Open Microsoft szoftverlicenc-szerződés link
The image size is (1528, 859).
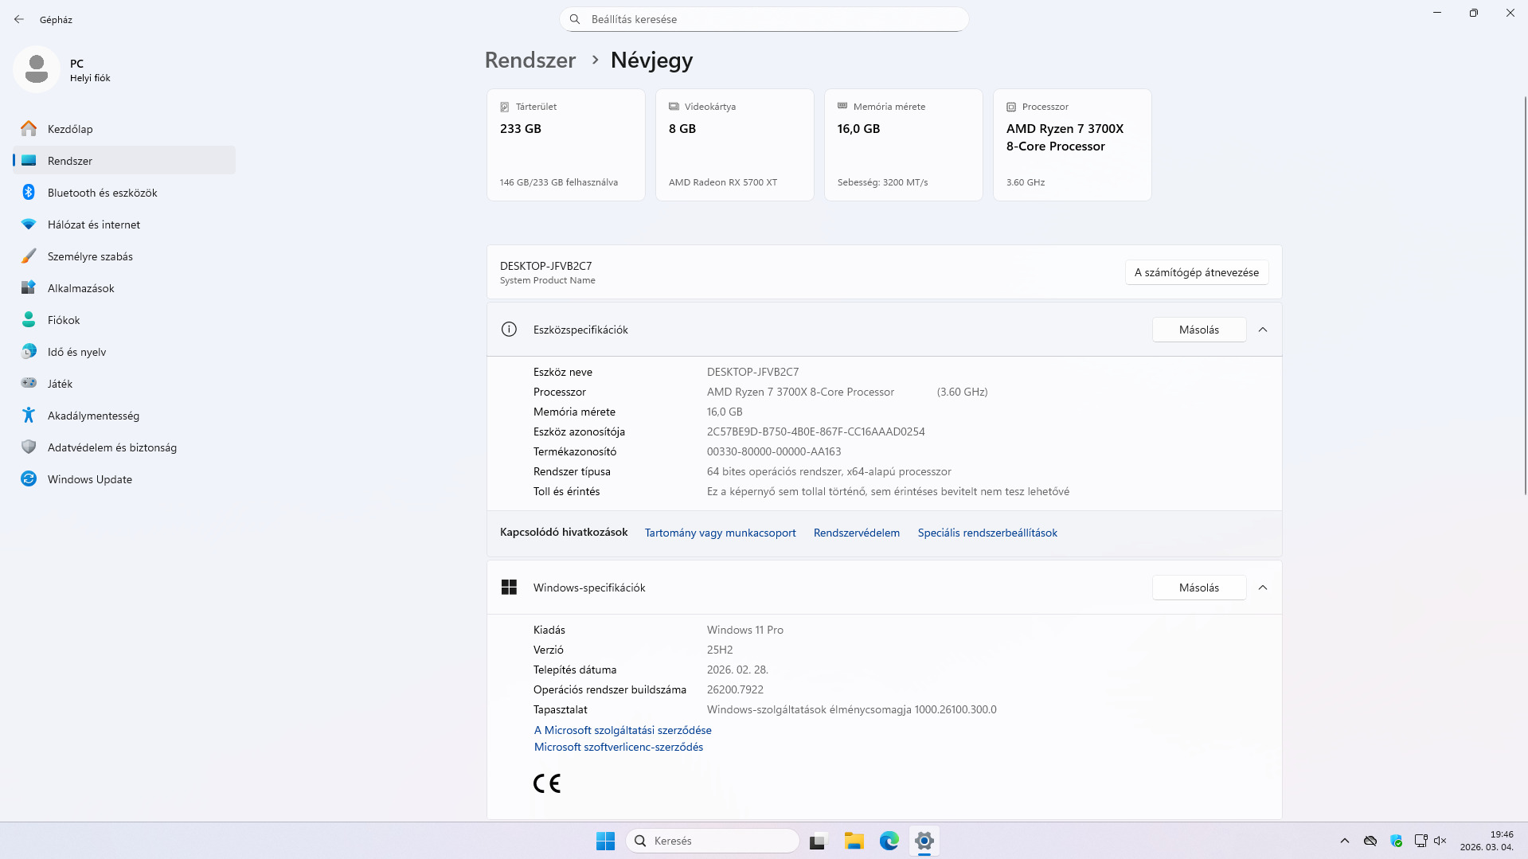click(x=619, y=747)
